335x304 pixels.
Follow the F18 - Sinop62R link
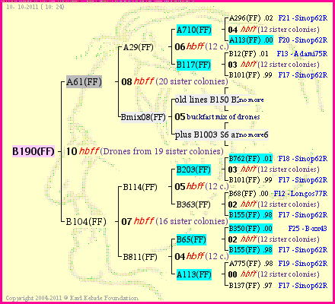tap(303, 159)
